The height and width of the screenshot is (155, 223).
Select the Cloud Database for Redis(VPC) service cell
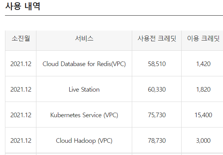[84, 64]
